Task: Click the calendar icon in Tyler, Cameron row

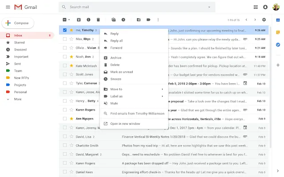Action: coord(245,83)
